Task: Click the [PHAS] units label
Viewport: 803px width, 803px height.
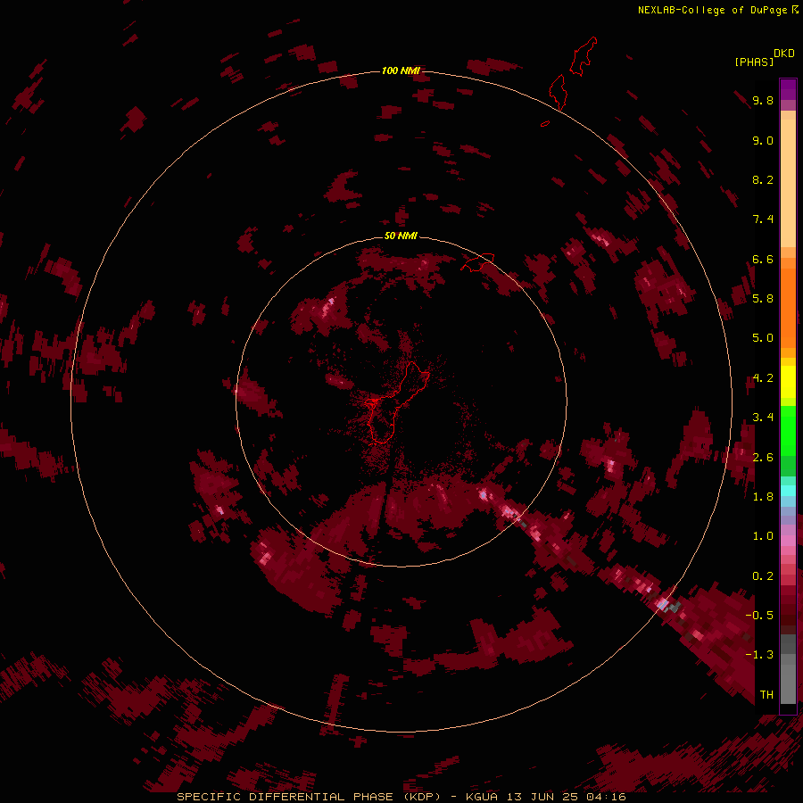Action: coord(754,62)
